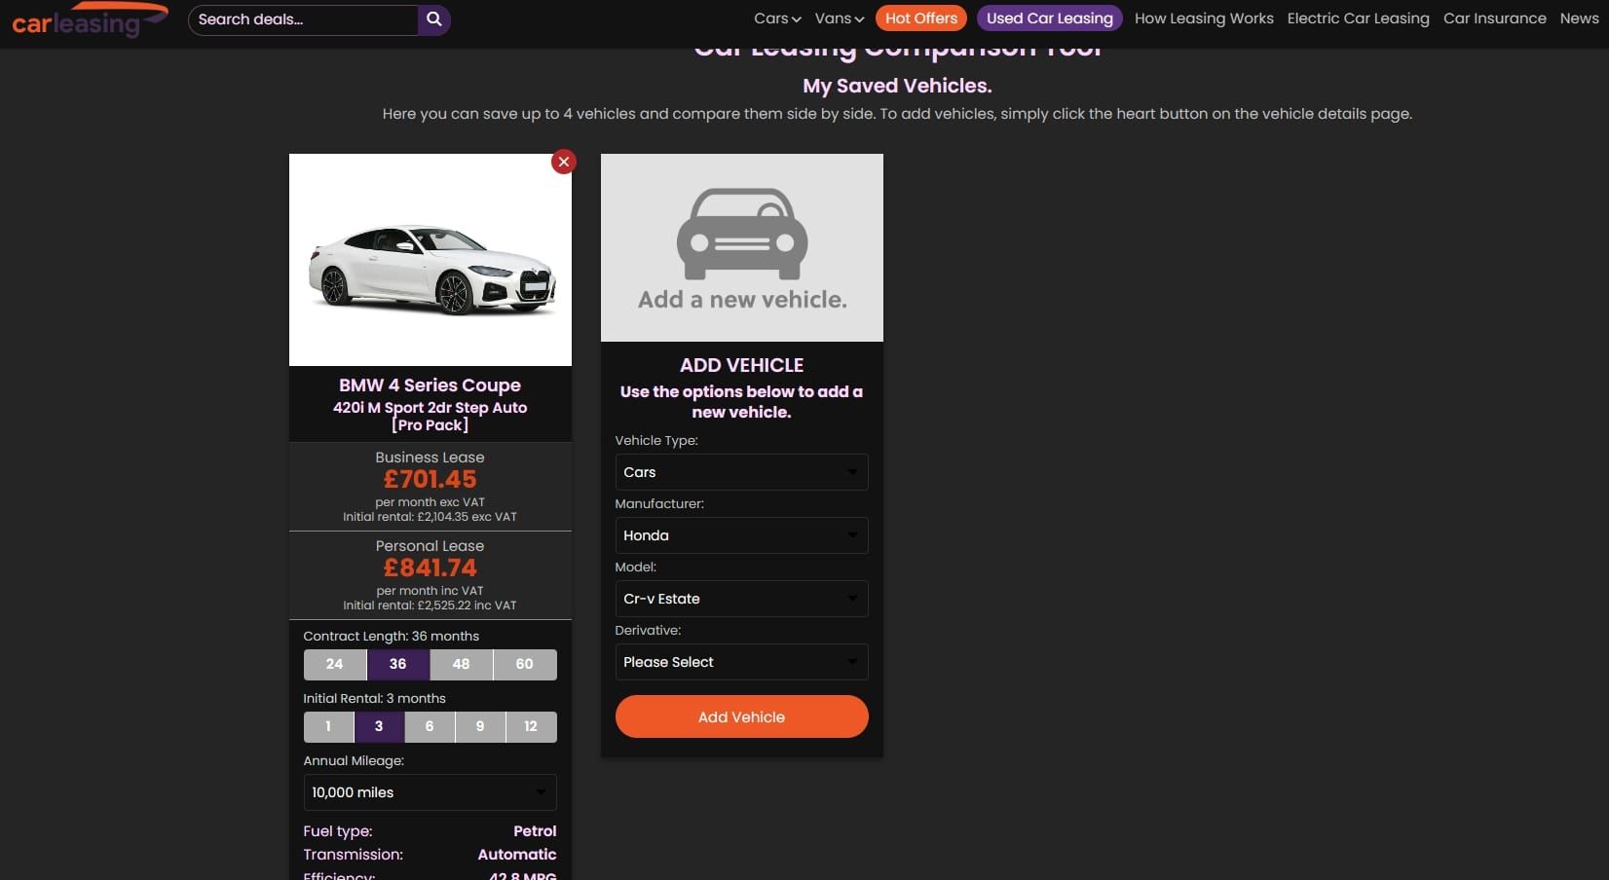Open the Annual Mileage dropdown
Screen dimensions: 1609x880
pos(429,792)
